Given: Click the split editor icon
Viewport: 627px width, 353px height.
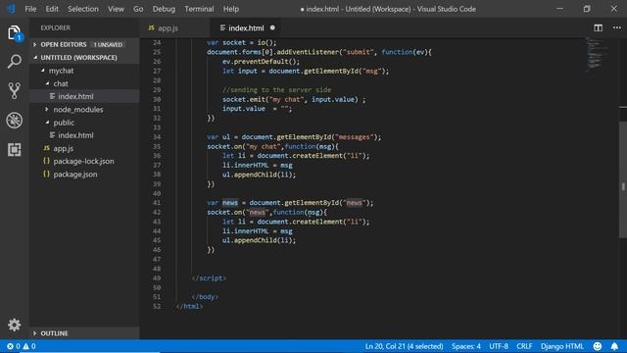Looking at the screenshot, I should [x=598, y=27].
